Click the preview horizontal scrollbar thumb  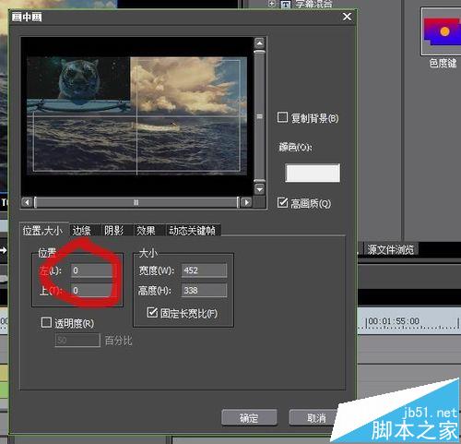pos(136,202)
